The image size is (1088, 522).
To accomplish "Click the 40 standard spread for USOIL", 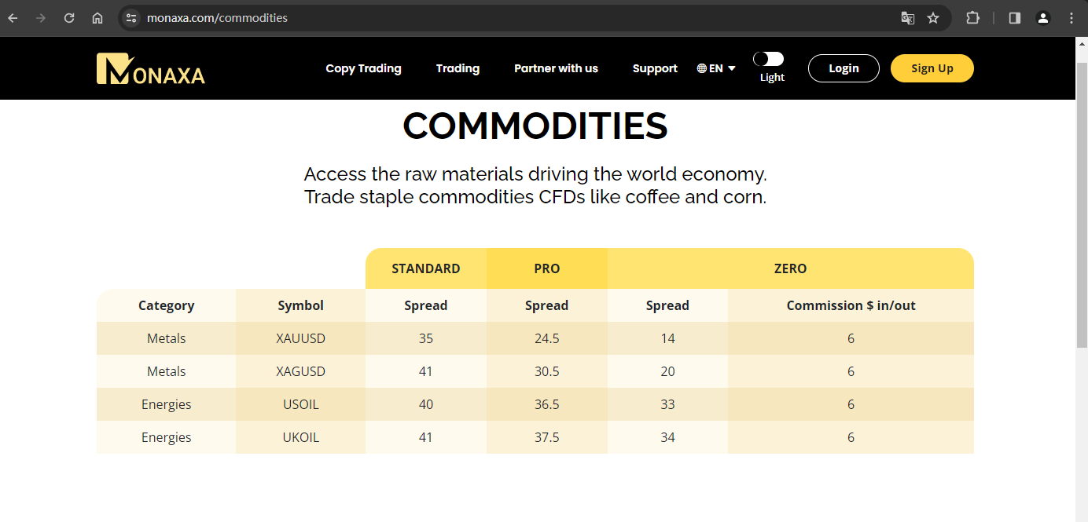I will (426, 404).
